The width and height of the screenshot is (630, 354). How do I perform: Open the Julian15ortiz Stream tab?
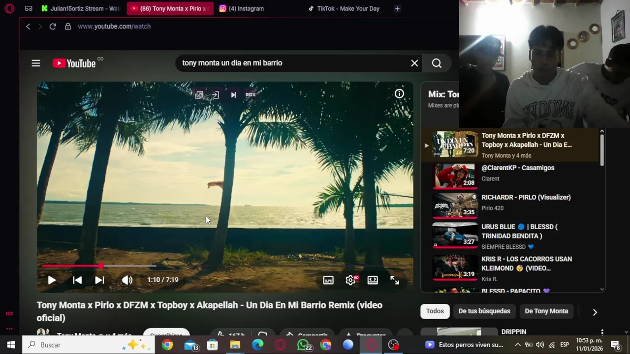80,8
